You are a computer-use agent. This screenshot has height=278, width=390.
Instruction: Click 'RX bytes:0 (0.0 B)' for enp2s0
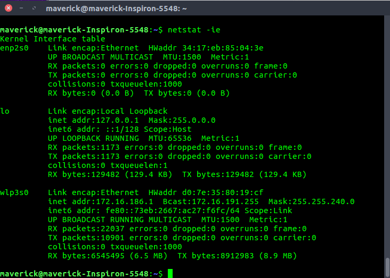coord(91,94)
